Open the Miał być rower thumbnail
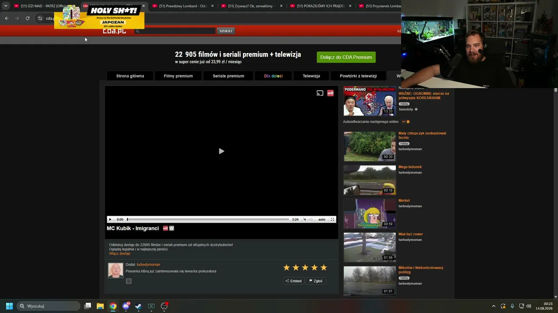 [x=370, y=247]
